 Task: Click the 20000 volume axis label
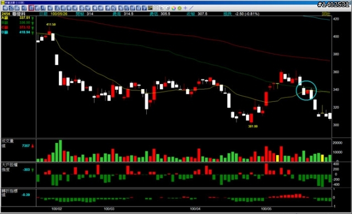tap(337, 143)
